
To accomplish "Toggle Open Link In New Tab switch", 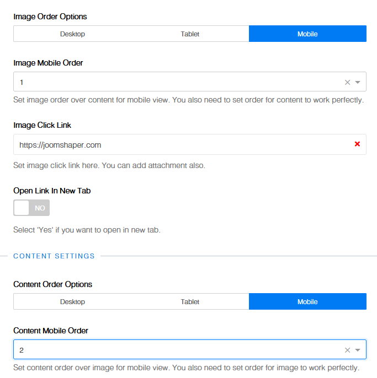I will [31, 208].
